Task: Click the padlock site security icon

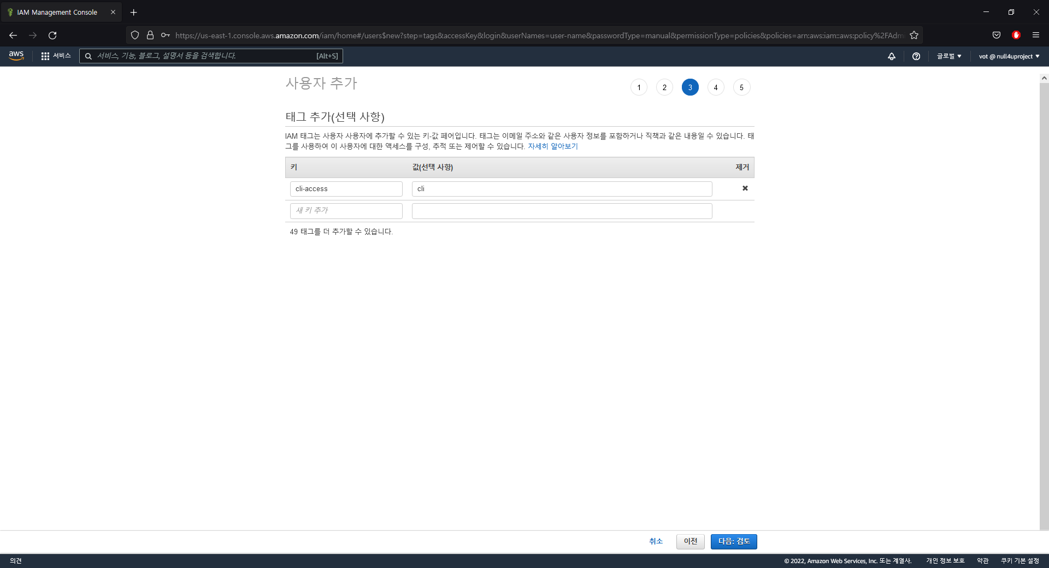Action: 150,35
